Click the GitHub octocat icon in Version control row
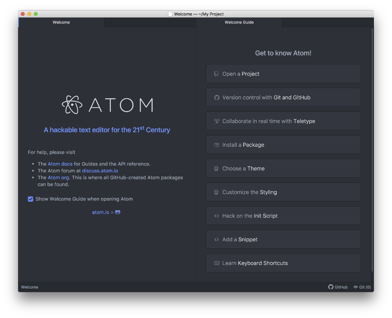 click(217, 97)
